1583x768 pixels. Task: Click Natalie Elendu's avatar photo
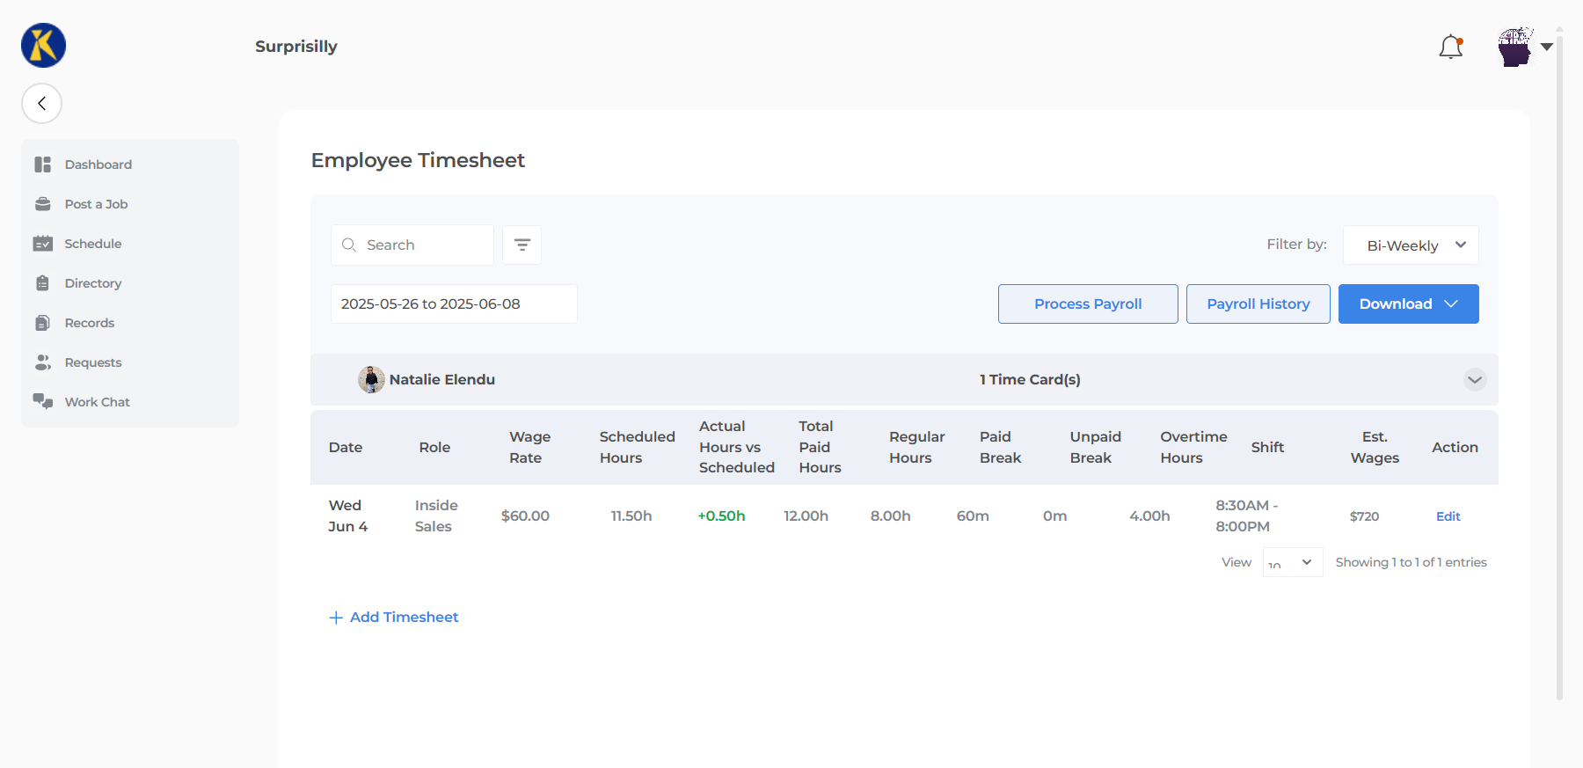click(x=371, y=380)
